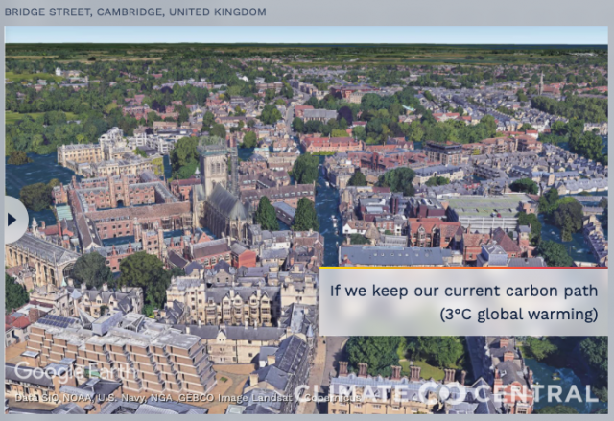Click the Bridge Street, Cambridge location heading

(x=135, y=12)
